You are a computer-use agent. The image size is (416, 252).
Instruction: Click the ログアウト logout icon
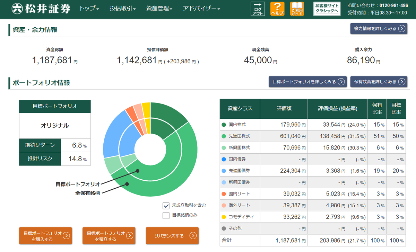[258, 9]
